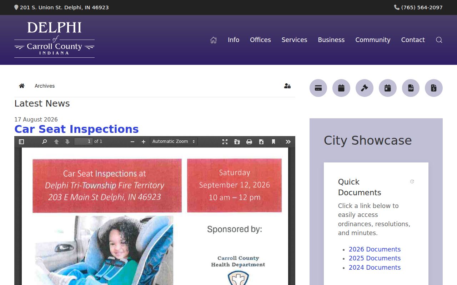Open the Offices menu
457x285 pixels.
point(260,40)
